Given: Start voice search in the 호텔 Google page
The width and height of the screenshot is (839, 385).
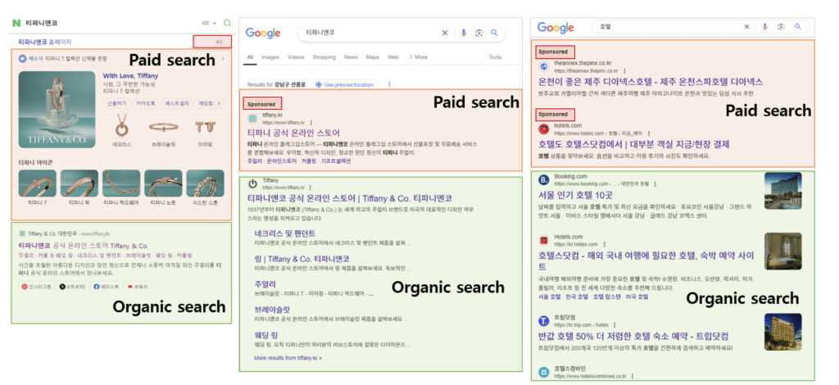Looking at the screenshot, I should click(x=765, y=27).
